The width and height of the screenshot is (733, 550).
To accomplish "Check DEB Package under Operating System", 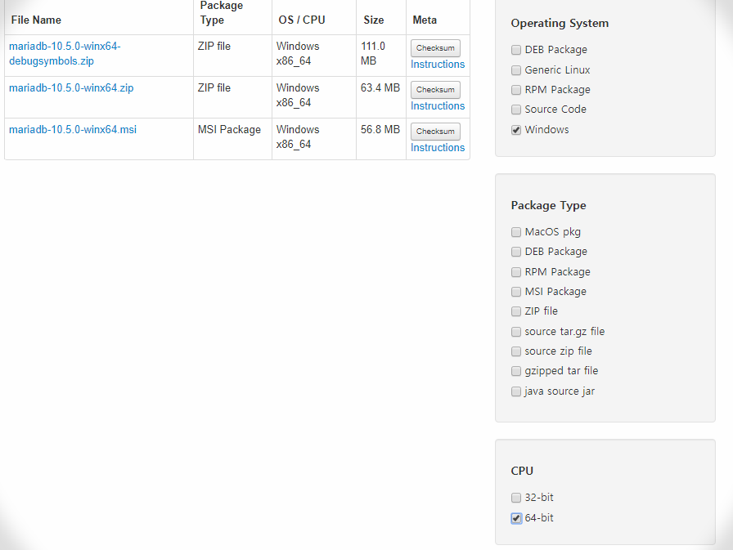I will tap(516, 50).
